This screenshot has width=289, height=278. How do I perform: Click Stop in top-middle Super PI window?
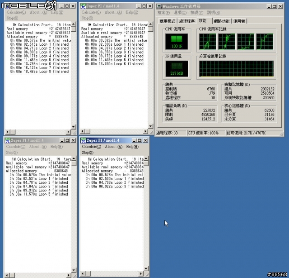(87, 18)
